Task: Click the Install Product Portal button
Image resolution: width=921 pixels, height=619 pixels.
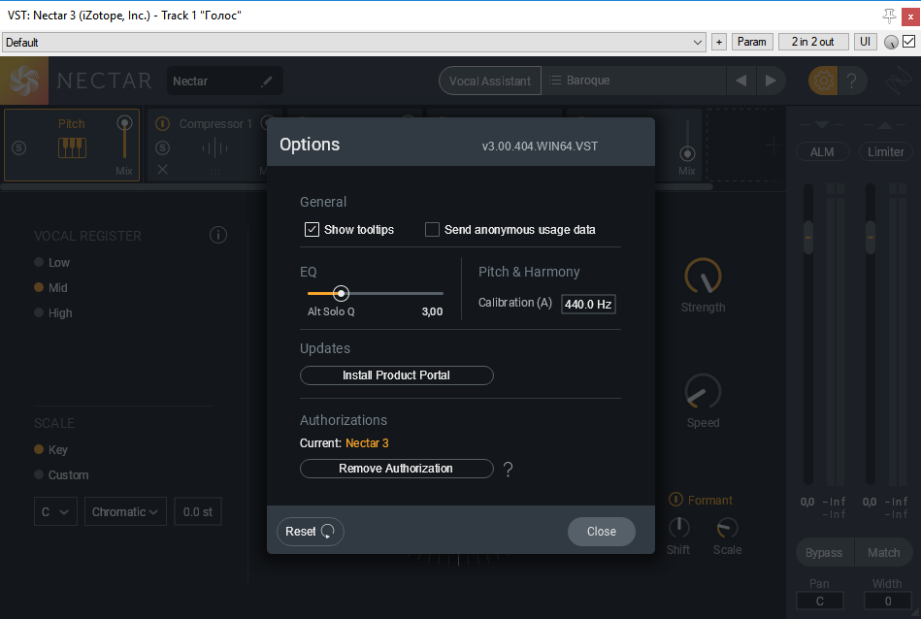Action: coord(396,375)
